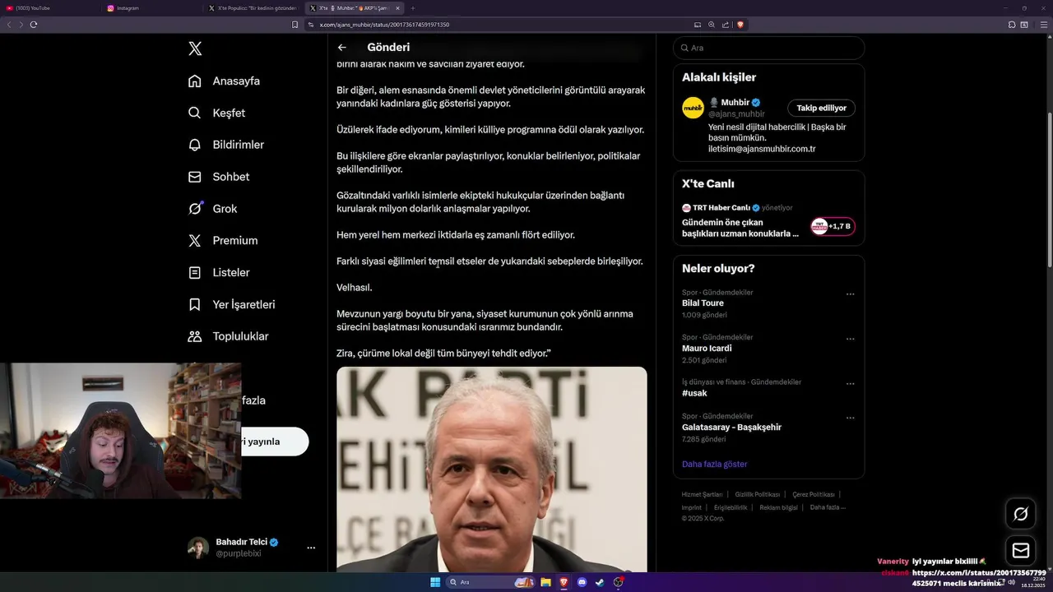This screenshot has width=1053, height=592.
Task: Click browser address bar URL
Action: coord(384,25)
